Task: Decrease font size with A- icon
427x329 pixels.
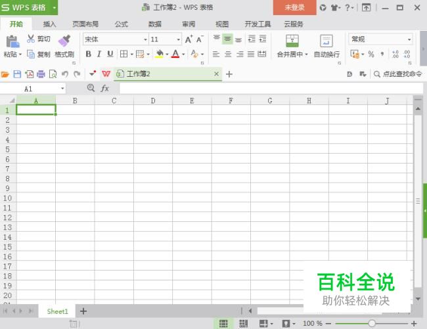Action: pos(200,39)
